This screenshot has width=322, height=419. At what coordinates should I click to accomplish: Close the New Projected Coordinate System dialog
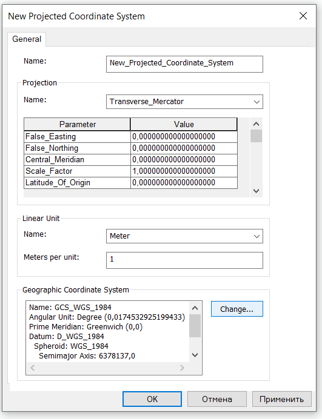pyautogui.click(x=303, y=16)
